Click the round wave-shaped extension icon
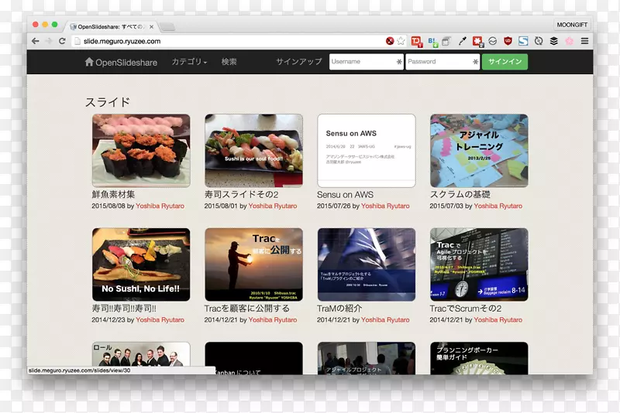Image resolution: width=620 pixels, height=413 pixels. coord(493,41)
